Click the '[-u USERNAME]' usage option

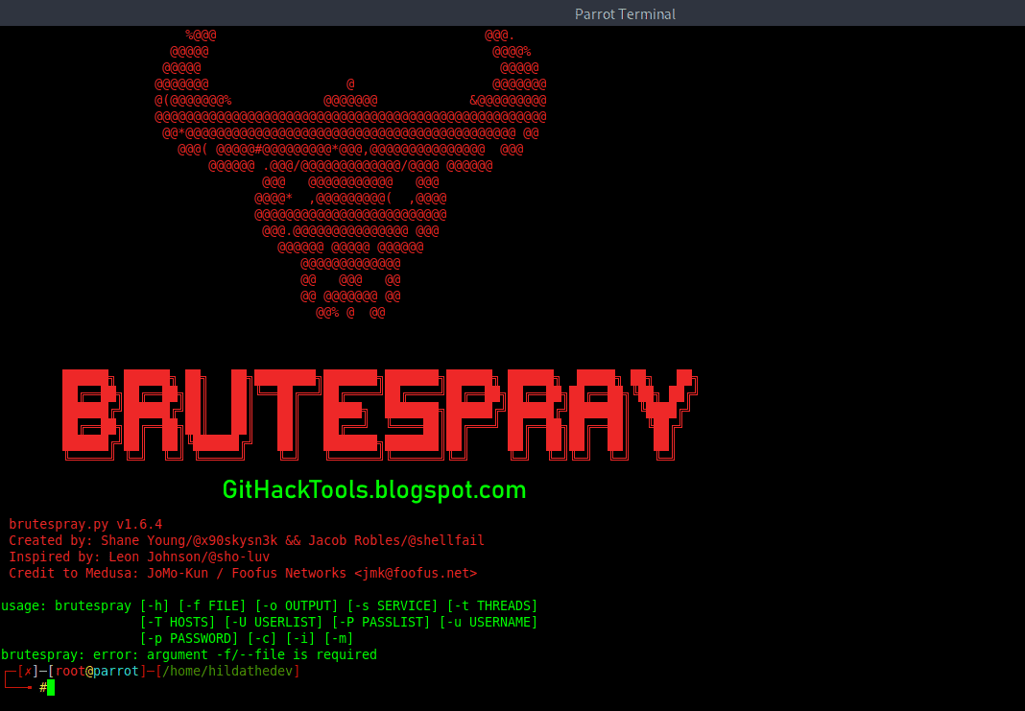(489, 622)
